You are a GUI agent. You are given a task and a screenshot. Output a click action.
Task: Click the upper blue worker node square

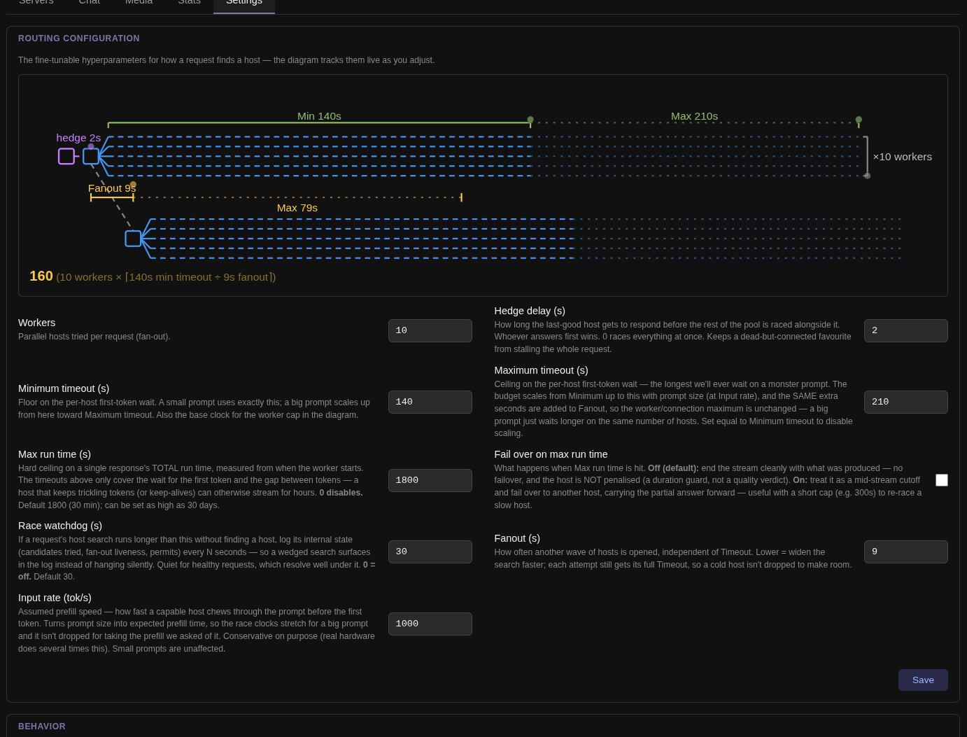point(91,156)
